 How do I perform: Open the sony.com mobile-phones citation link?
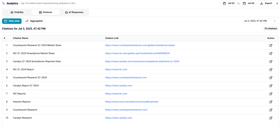pyautogui.click(x=132, y=102)
